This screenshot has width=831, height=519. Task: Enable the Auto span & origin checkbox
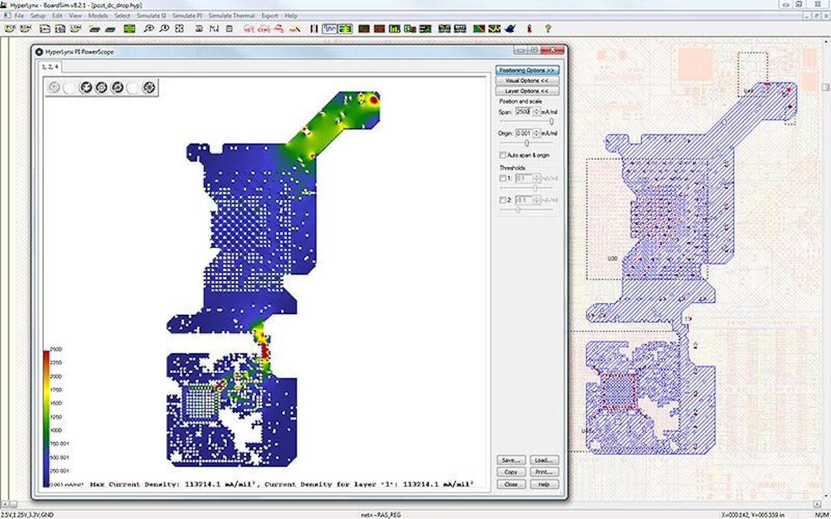tap(503, 155)
